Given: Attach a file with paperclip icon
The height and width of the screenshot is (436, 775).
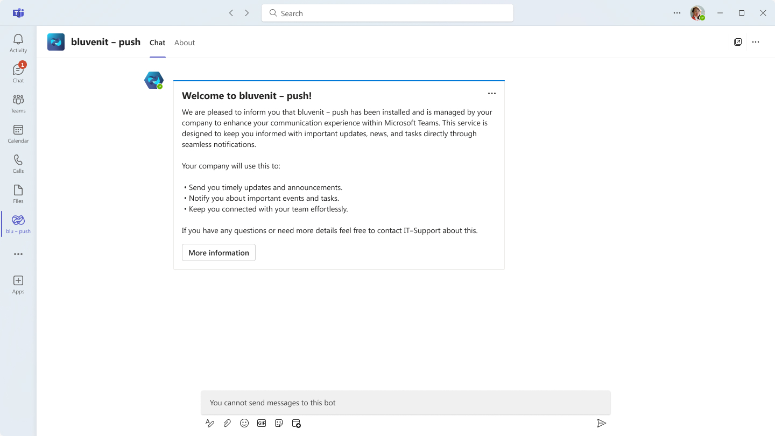Looking at the screenshot, I should point(227,424).
